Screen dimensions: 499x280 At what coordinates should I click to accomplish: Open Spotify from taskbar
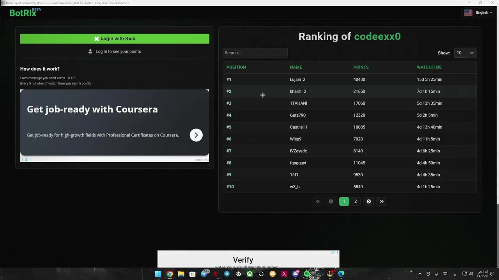[x=307, y=274]
